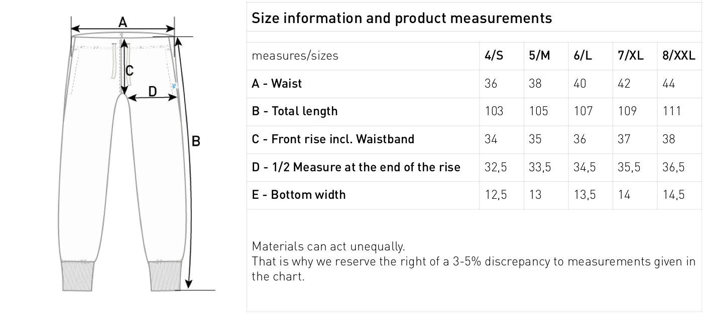Click the letter A waist label on diagram
Viewport: 704px width, 314px height.
[x=123, y=22]
